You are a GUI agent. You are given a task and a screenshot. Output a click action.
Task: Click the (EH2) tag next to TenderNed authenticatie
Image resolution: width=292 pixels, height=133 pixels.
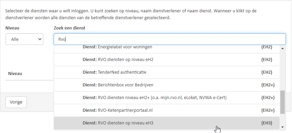[267, 72]
